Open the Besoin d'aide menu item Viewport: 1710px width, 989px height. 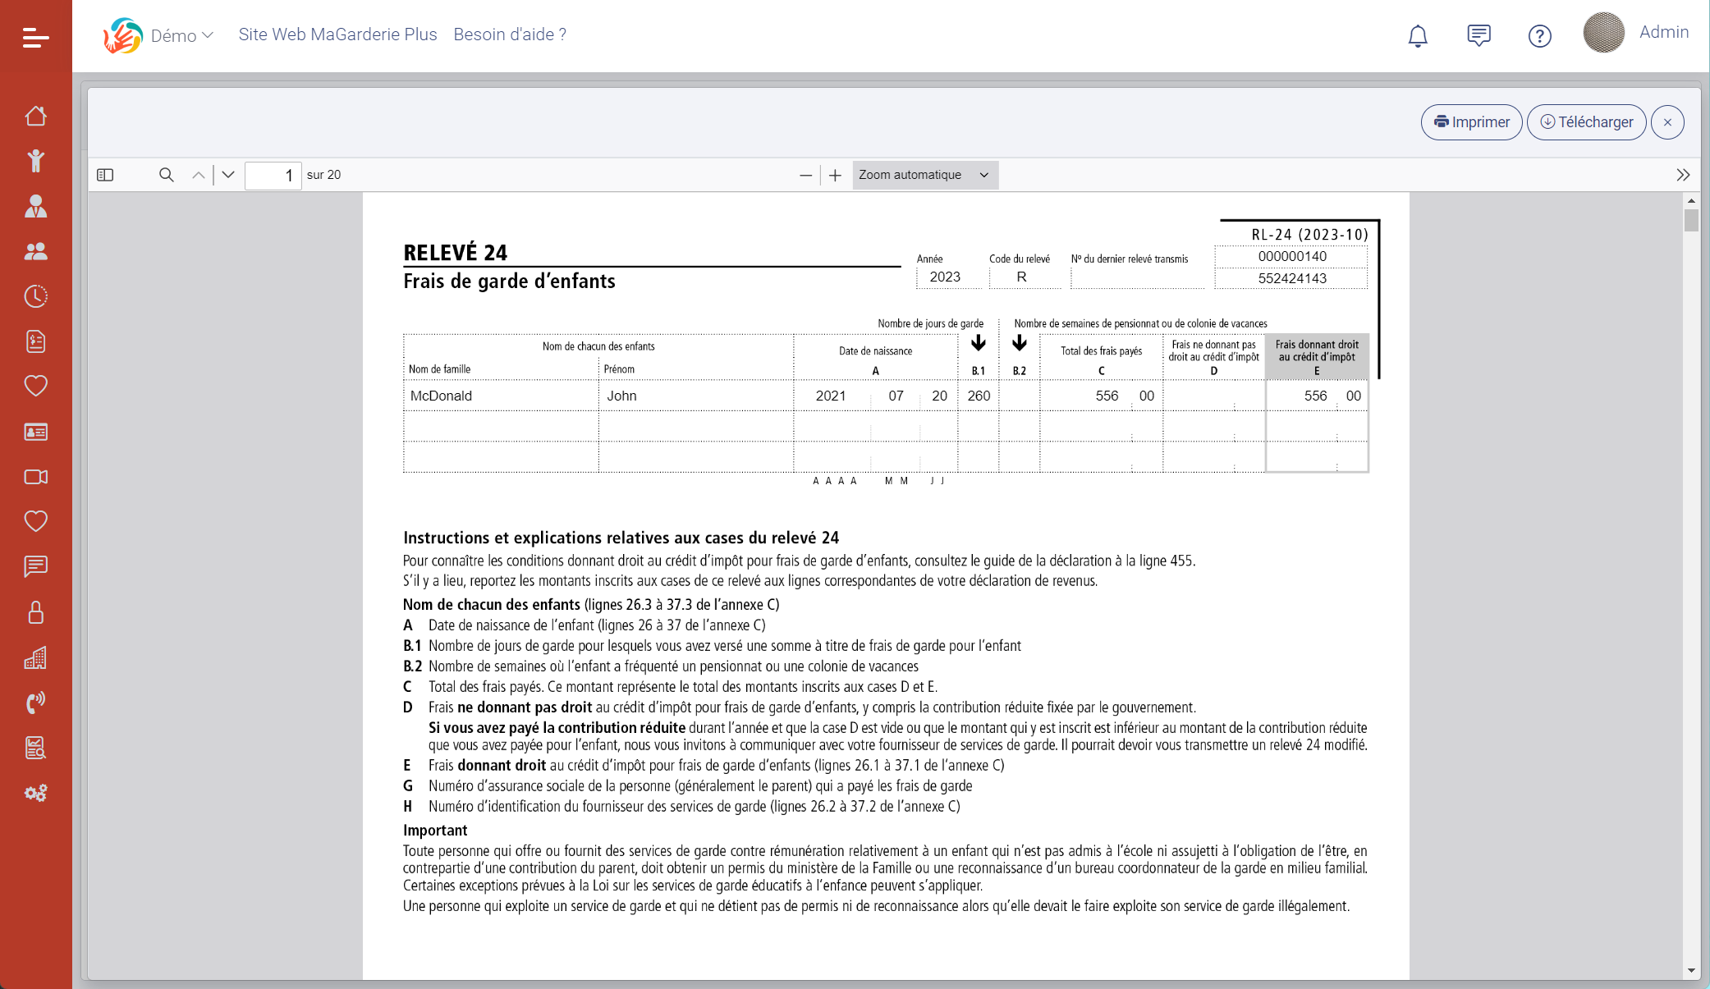[x=509, y=34]
